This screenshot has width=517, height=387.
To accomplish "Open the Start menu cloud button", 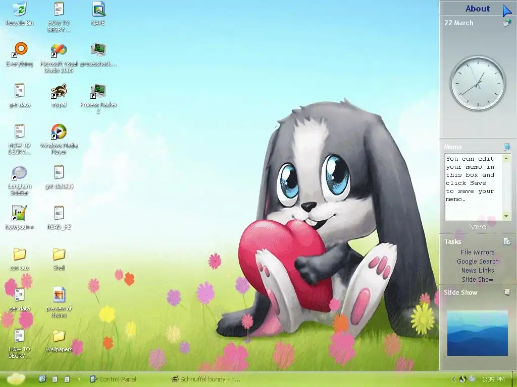I will (16, 379).
